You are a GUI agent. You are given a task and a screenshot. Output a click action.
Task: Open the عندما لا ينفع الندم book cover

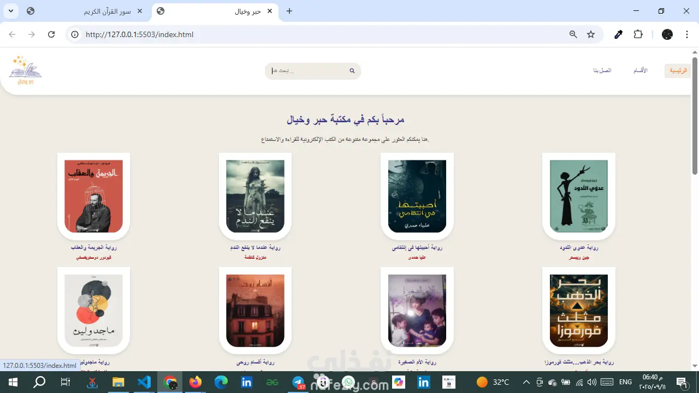pos(255,196)
